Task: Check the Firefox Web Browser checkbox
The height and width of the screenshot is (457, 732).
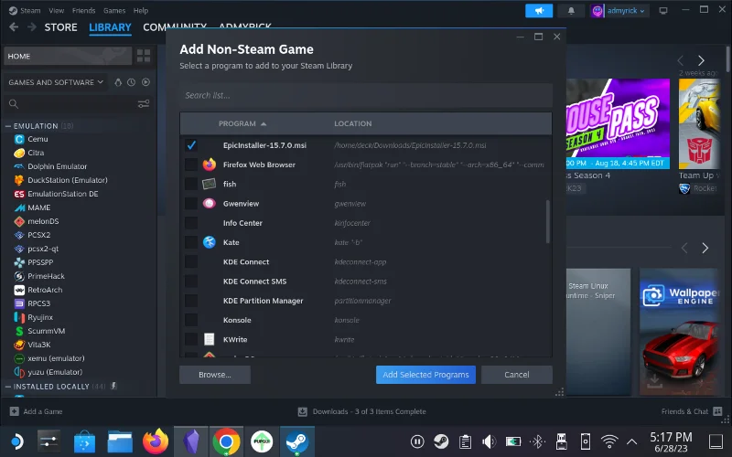Action: tap(191, 165)
